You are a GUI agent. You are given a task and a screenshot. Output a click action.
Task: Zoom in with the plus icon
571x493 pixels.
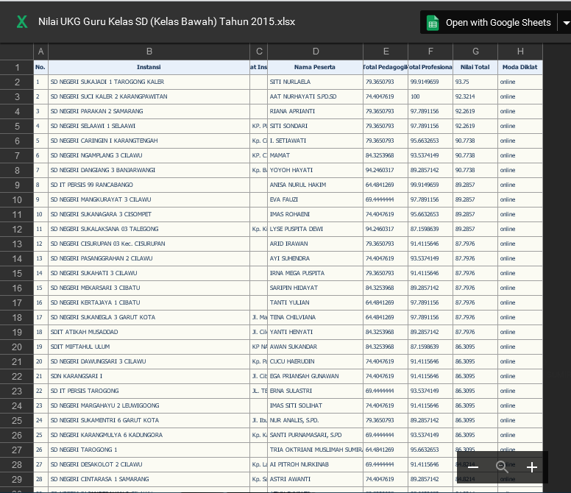[x=532, y=467]
